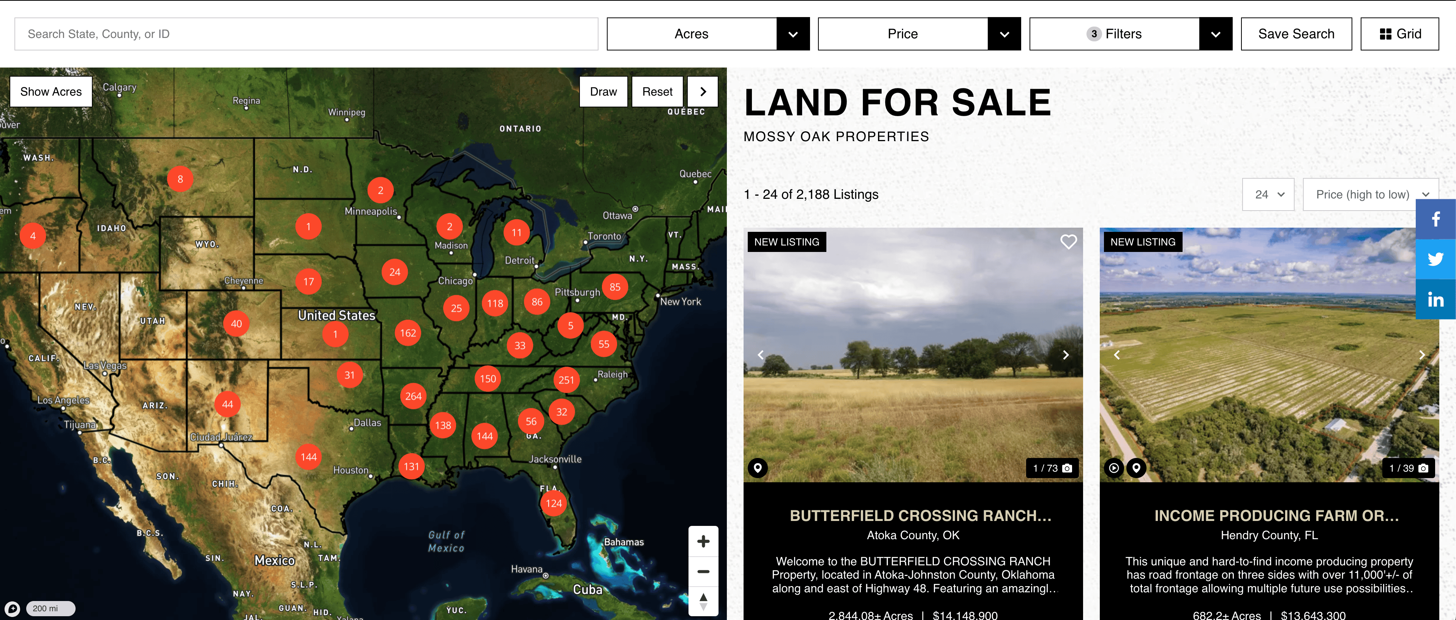Viewport: 1456px width, 620px height.
Task: Share via Twitter icon
Action: click(1435, 259)
